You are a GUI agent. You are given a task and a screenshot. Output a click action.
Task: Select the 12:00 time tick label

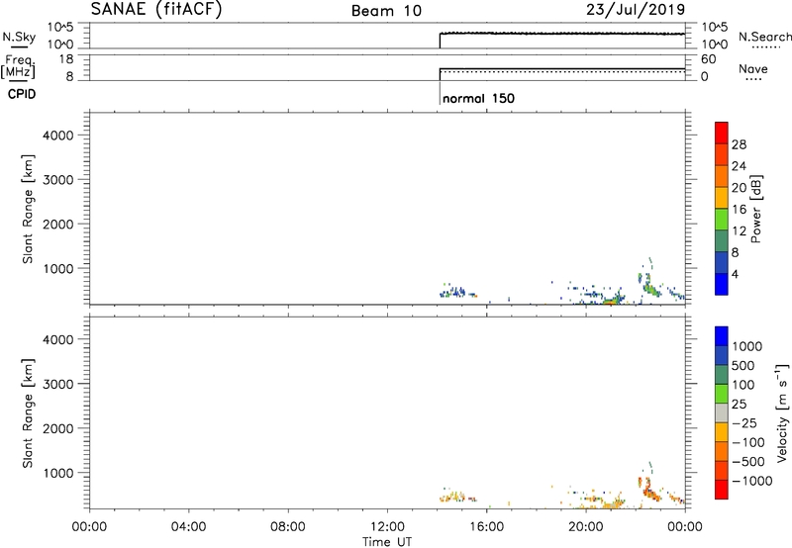click(387, 527)
